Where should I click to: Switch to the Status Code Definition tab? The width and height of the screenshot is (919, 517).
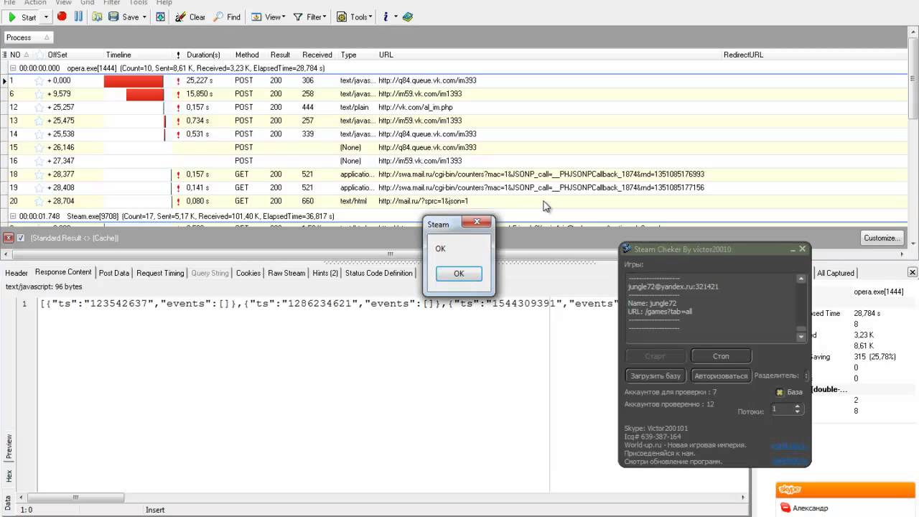pyautogui.click(x=379, y=273)
